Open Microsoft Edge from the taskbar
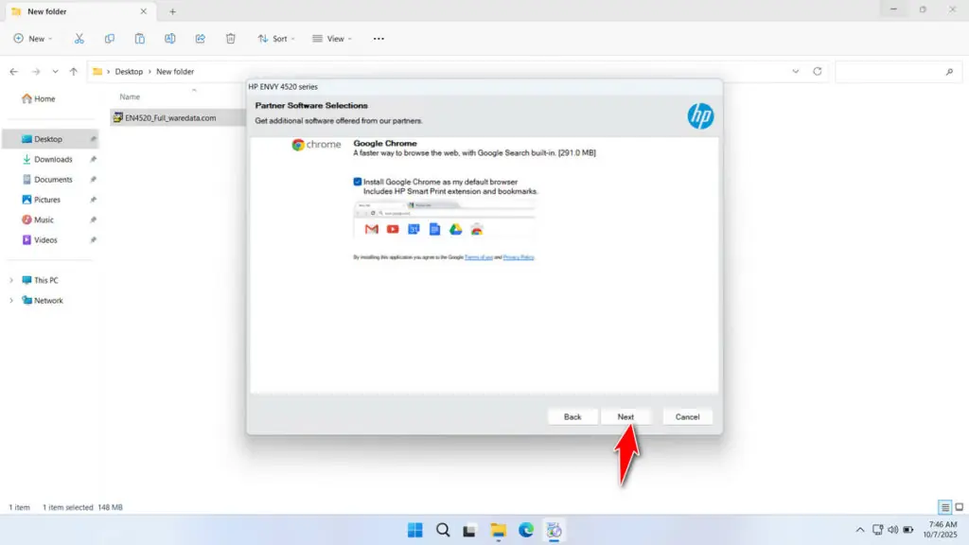 pos(526,530)
